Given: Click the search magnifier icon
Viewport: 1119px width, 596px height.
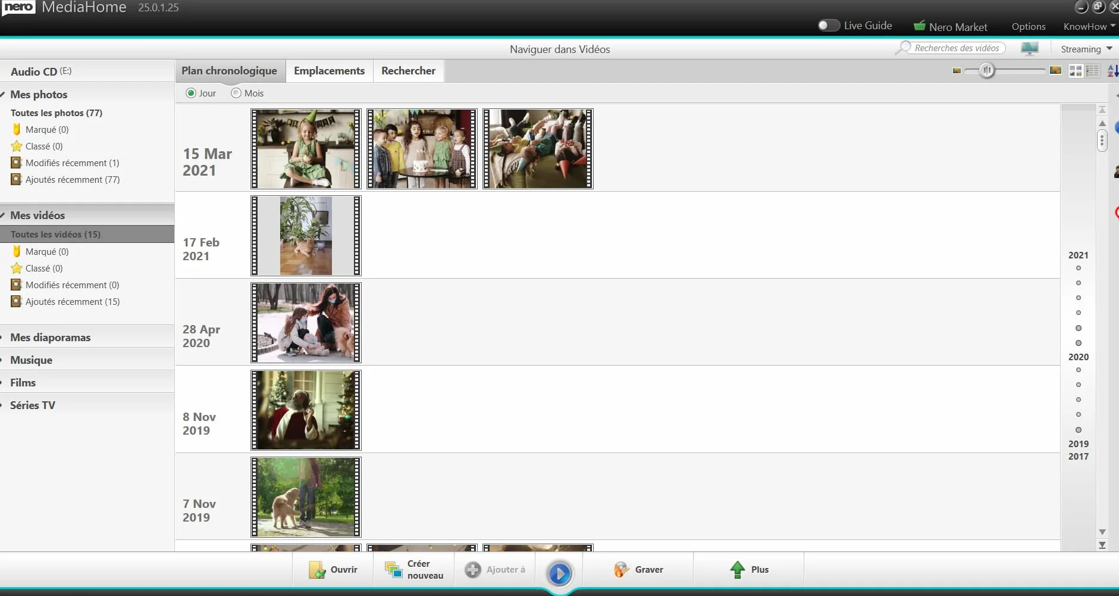Looking at the screenshot, I should (x=903, y=48).
